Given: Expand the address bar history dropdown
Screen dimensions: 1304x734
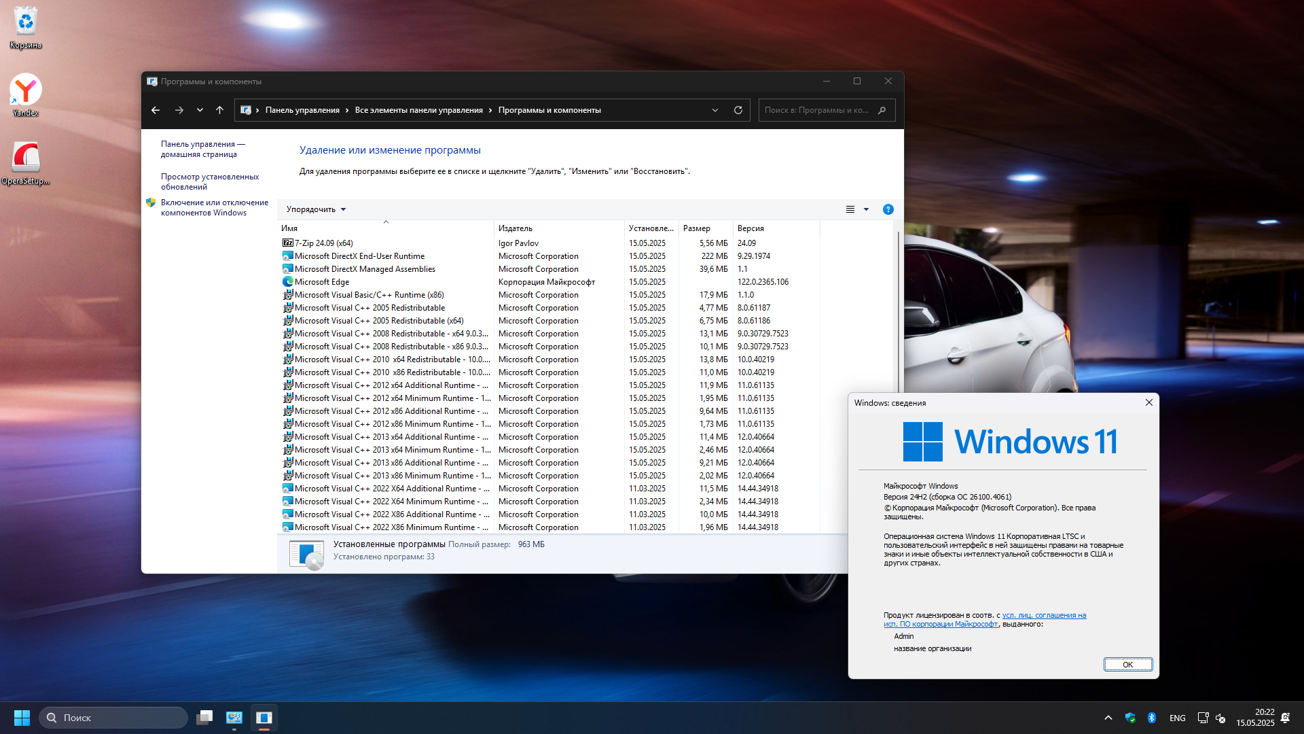Looking at the screenshot, I should pyautogui.click(x=715, y=110).
